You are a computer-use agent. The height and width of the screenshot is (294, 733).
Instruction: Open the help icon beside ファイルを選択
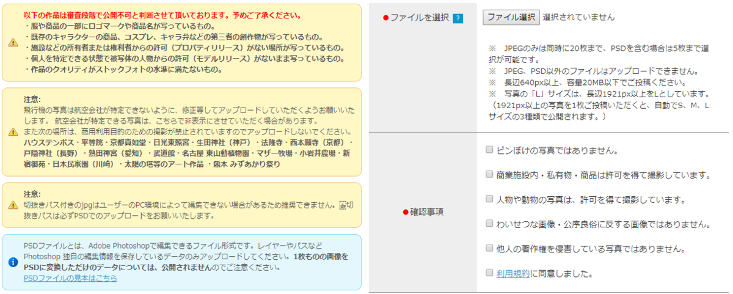(x=458, y=18)
